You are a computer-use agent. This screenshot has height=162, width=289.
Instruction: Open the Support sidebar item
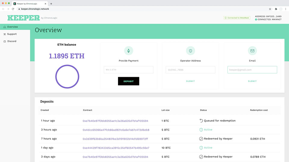point(12,34)
